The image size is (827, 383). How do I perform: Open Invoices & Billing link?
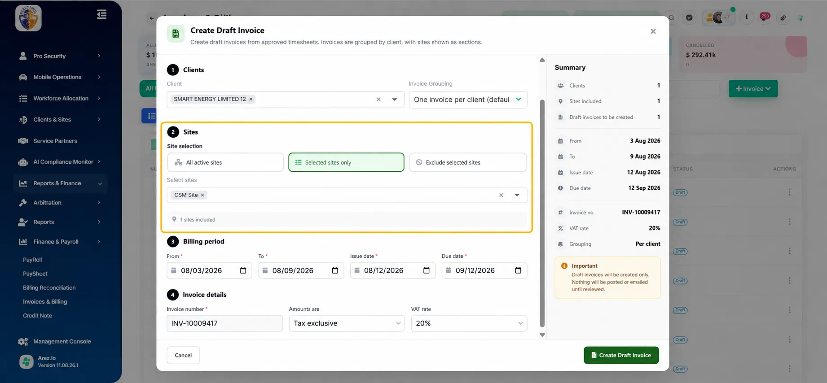coord(45,302)
